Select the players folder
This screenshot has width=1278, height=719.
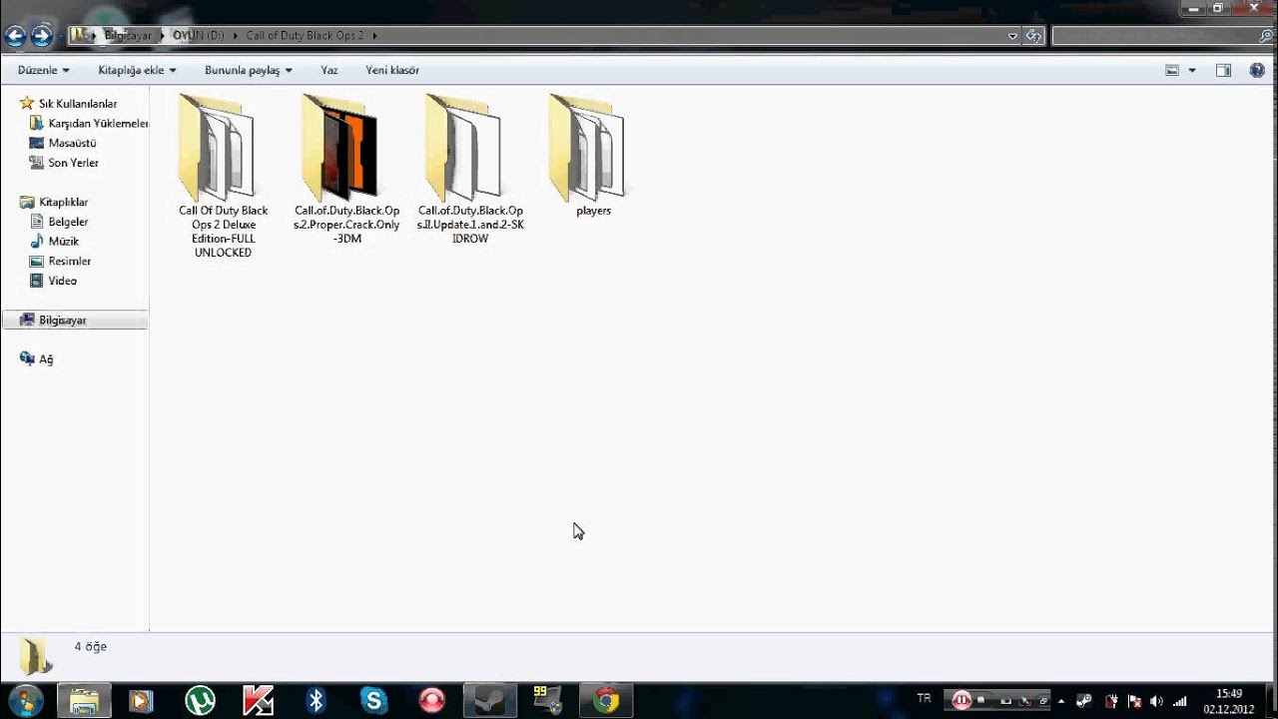click(x=593, y=156)
